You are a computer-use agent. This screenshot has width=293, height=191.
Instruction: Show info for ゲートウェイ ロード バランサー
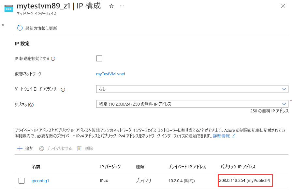[x=63, y=90]
